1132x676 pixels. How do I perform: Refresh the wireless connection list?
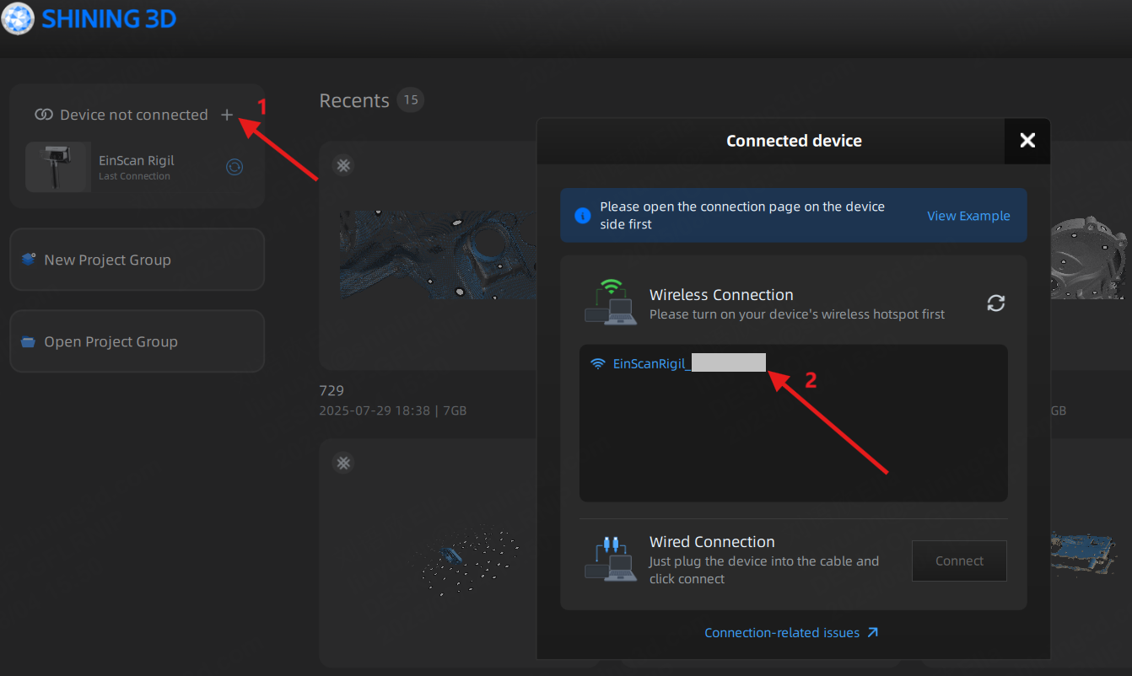(x=996, y=303)
